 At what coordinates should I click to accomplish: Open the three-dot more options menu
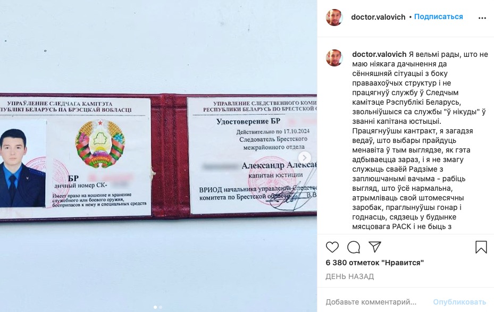coord(482,18)
